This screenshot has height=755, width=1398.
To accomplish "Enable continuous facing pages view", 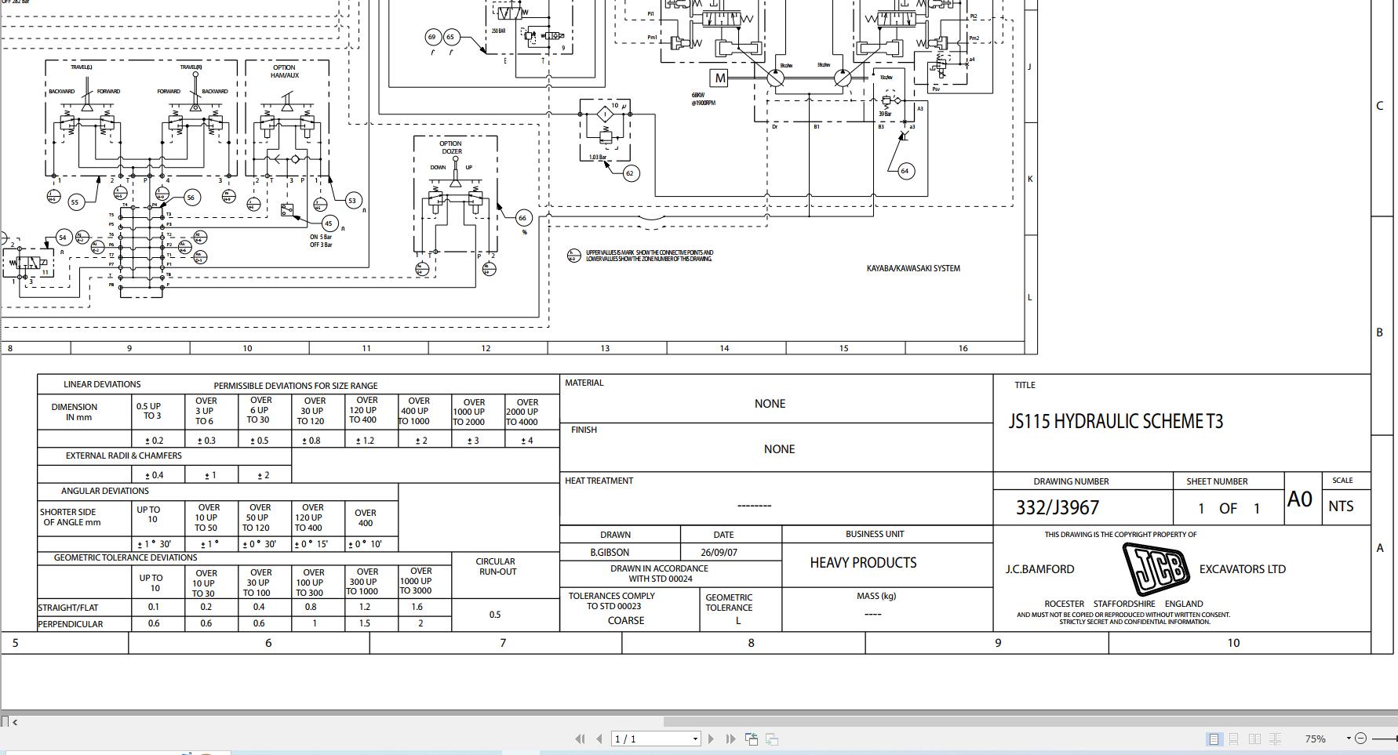I will [1275, 739].
